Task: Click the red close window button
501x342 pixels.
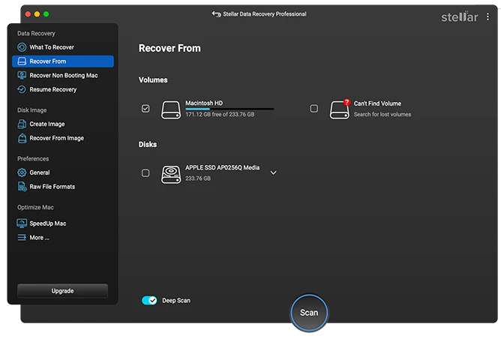Action: tap(28, 14)
